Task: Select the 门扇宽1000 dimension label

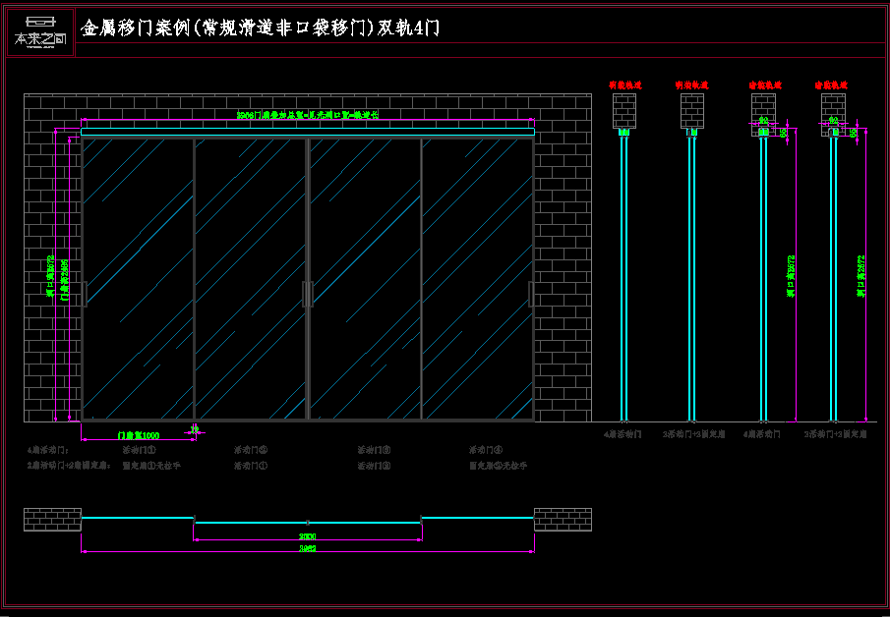Action: click(x=138, y=434)
